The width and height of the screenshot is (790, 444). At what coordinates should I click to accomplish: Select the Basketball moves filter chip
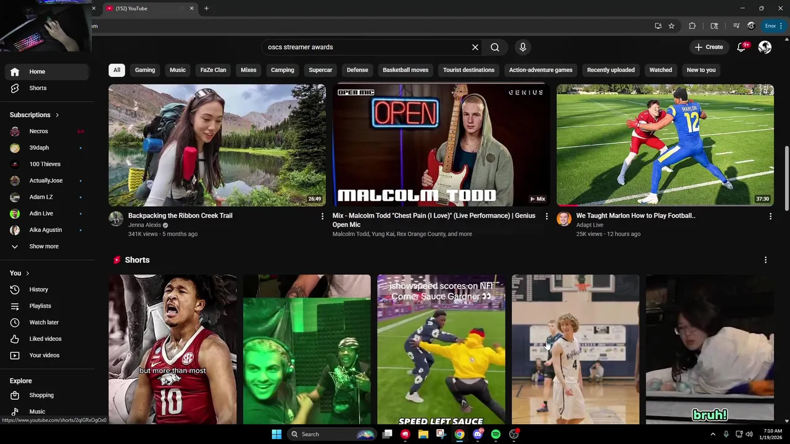(405, 70)
